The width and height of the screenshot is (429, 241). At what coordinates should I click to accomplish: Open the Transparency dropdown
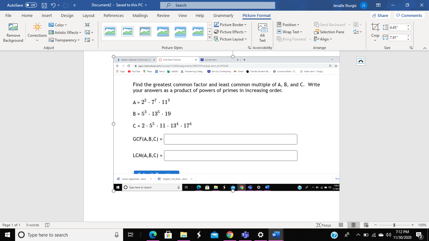(x=64, y=40)
